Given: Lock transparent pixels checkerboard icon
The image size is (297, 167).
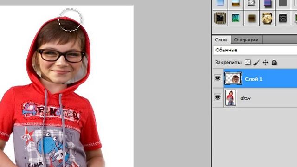Looking at the screenshot, I should pyautogui.click(x=247, y=63).
